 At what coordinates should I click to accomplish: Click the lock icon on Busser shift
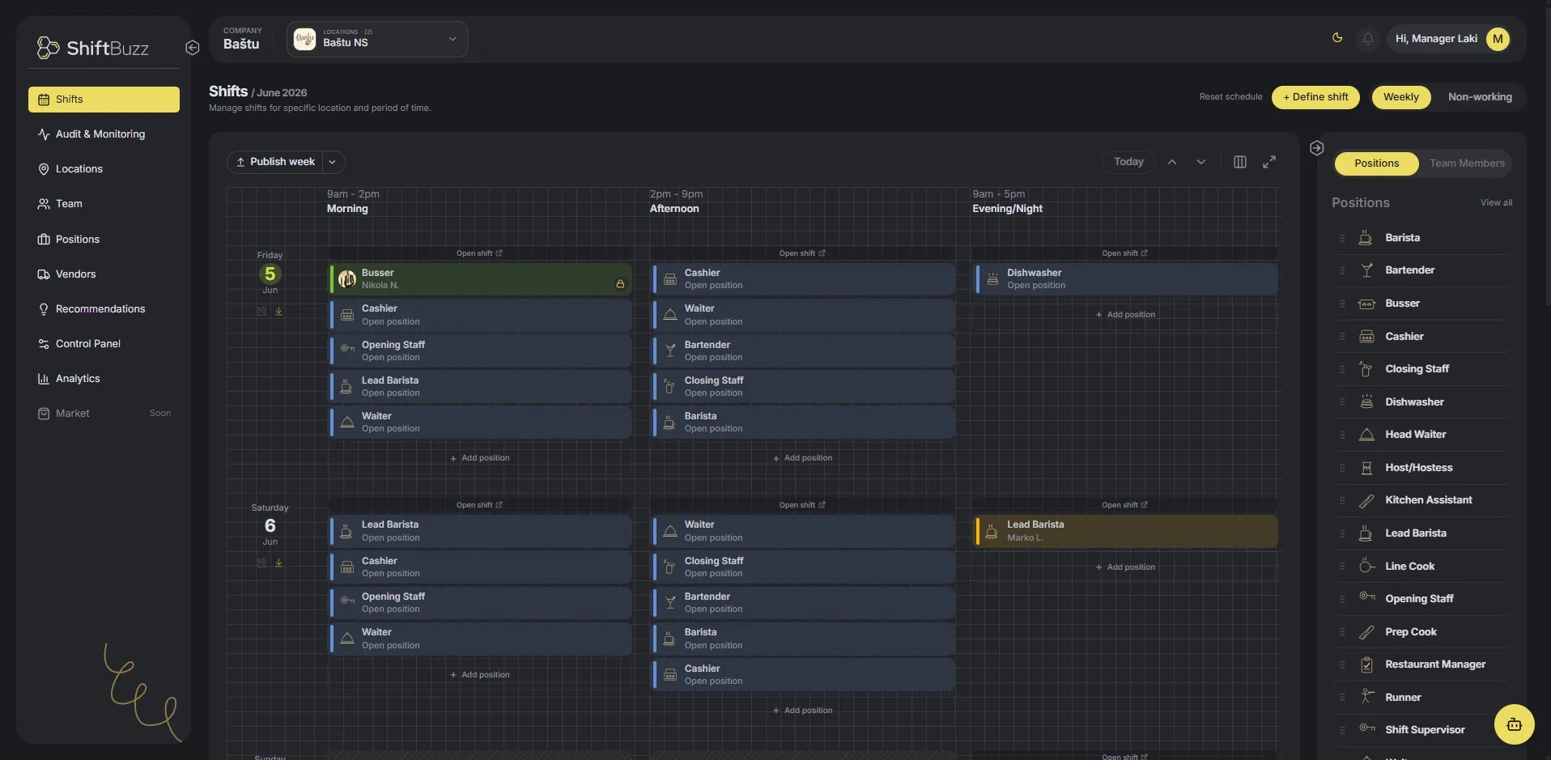[x=620, y=284]
